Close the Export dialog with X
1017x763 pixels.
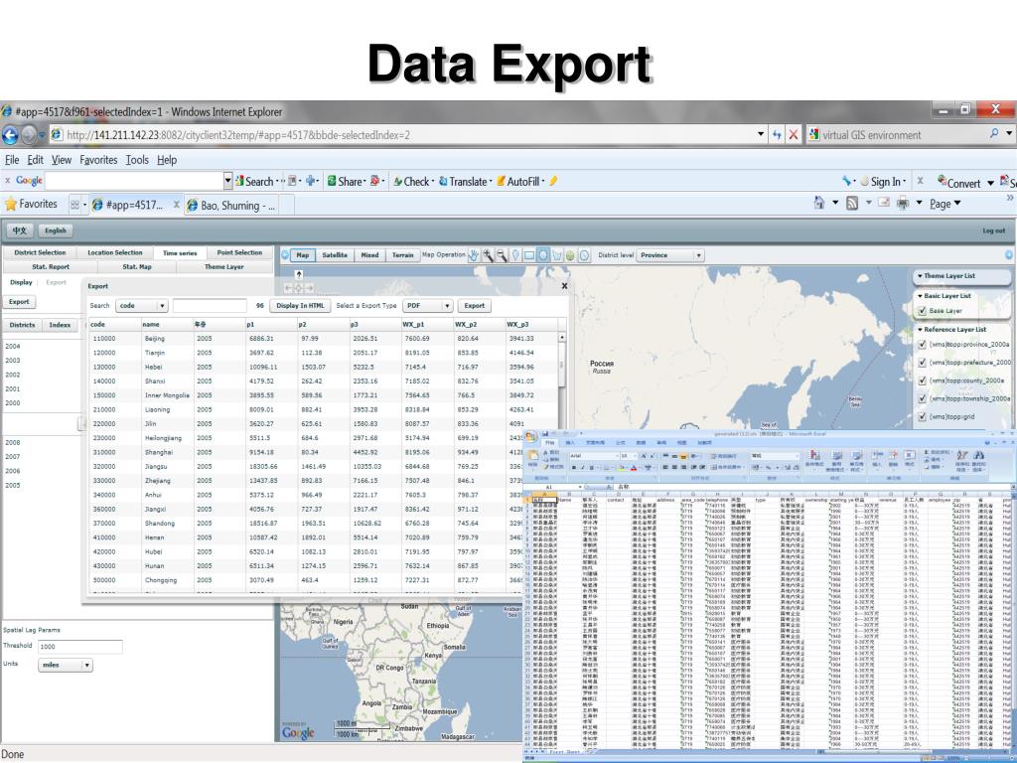pyautogui.click(x=565, y=285)
